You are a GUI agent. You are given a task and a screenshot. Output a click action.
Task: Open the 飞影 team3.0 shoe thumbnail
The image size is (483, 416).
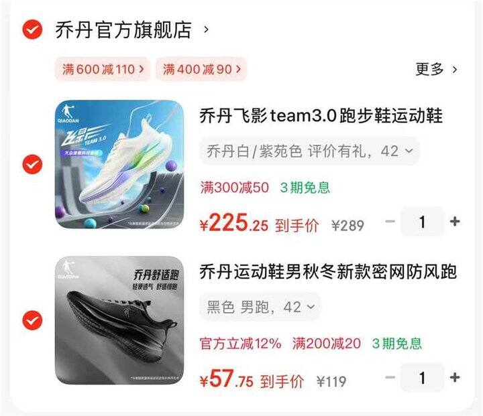pyautogui.click(x=119, y=164)
